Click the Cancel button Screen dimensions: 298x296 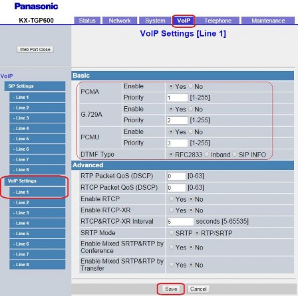198,289
